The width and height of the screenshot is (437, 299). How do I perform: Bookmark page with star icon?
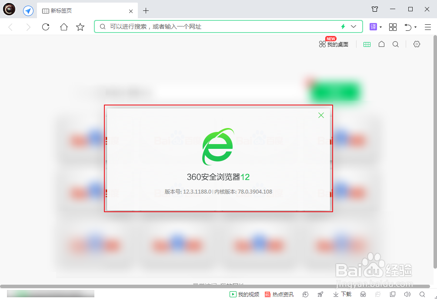tap(80, 27)
